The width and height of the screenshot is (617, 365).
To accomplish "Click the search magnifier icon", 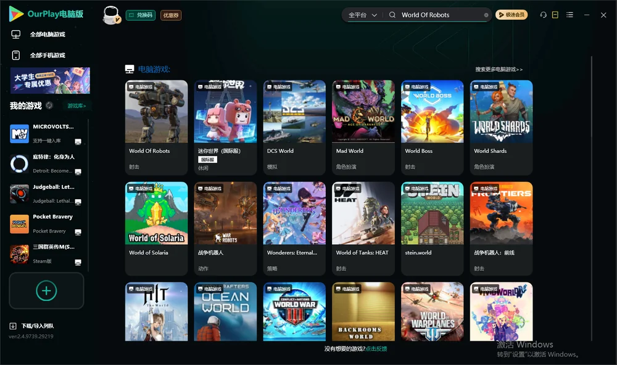I will coord(392,15).
